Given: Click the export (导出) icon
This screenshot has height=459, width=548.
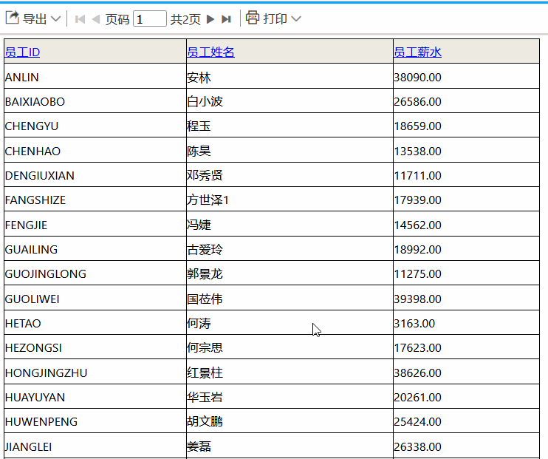Looking at the screenshot, I should [13, 18].
